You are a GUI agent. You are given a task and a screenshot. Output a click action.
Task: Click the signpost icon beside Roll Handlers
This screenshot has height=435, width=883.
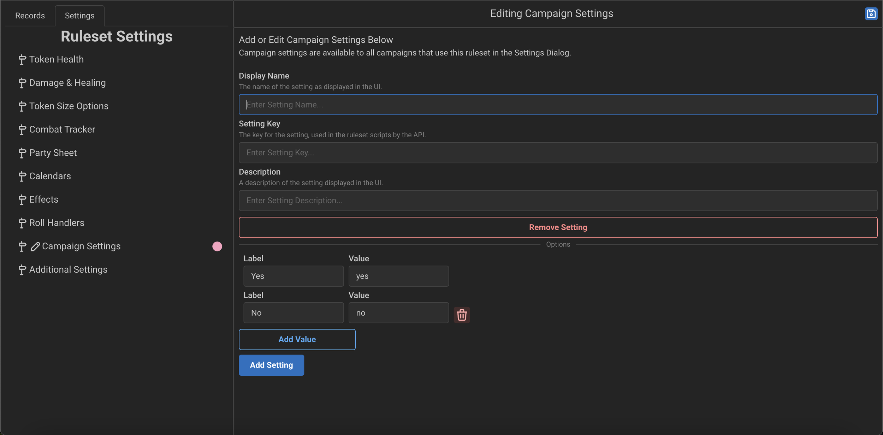tap(22, 223)
